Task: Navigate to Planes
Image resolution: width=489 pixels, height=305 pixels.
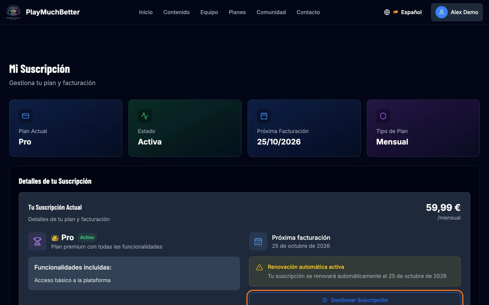Action: coord(237,12)
